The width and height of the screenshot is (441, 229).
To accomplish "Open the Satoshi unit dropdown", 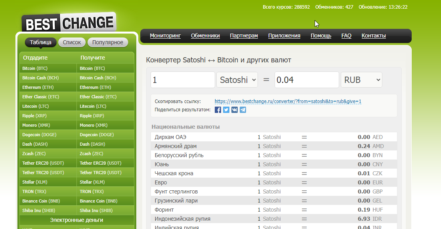I will pyautogui.click(x=237, y=80).
